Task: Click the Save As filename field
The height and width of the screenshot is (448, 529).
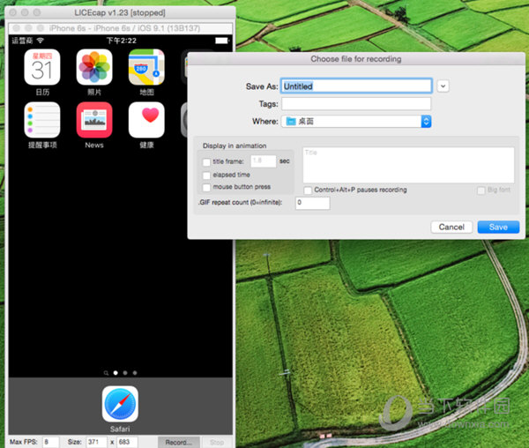Action: (x=356, y=86)
